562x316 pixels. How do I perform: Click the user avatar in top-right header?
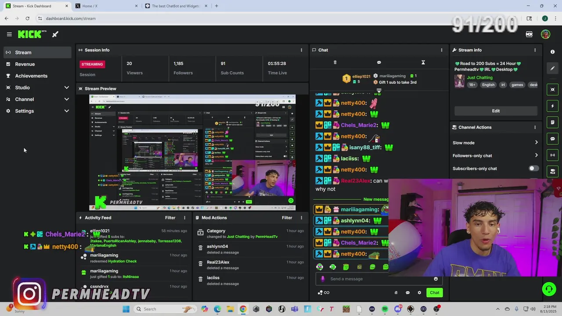coord(545,34)
